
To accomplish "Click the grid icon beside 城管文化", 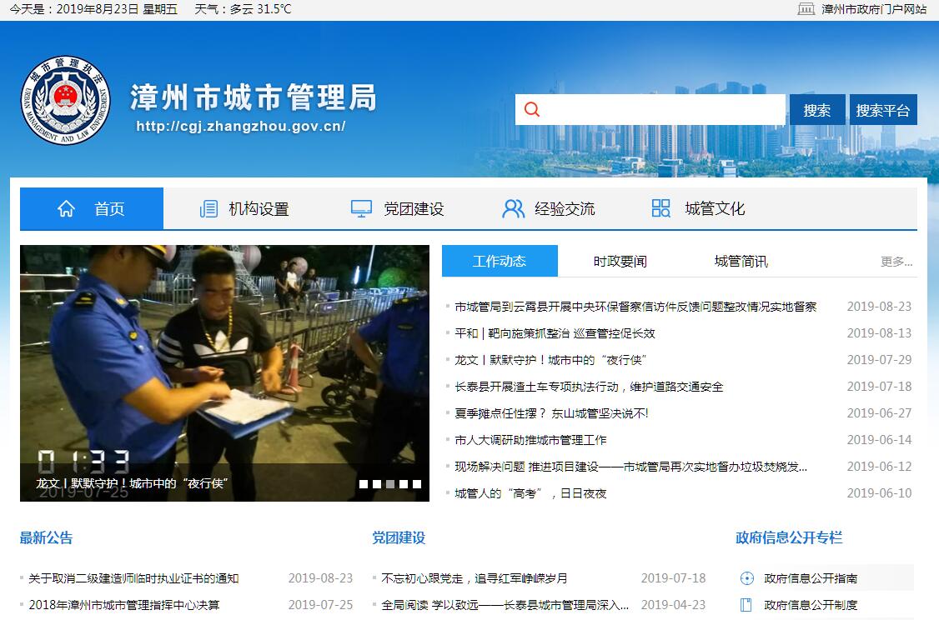I will [660, 208].
